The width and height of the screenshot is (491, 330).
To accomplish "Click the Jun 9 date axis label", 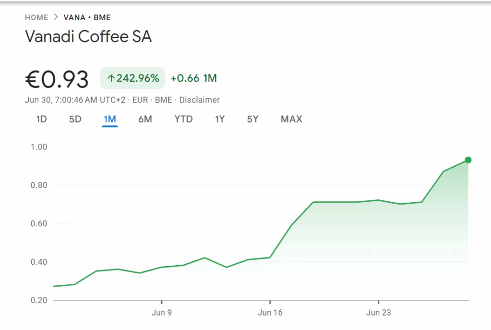I will 162,313.
